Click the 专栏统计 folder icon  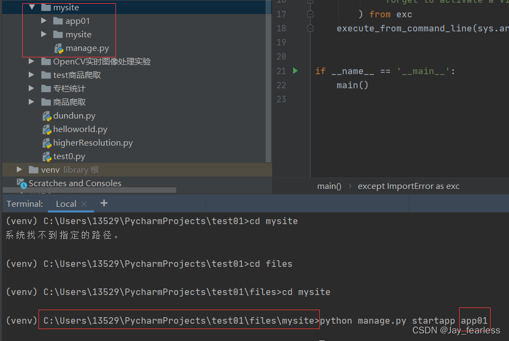click(46, 88)
